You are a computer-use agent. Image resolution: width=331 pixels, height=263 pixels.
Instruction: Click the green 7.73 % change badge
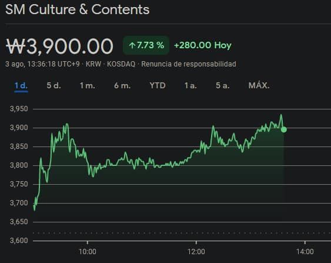tap(146, 45)
